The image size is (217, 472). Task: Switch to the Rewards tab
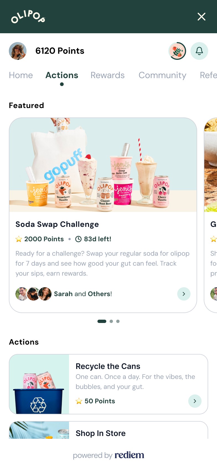[108, 75]
